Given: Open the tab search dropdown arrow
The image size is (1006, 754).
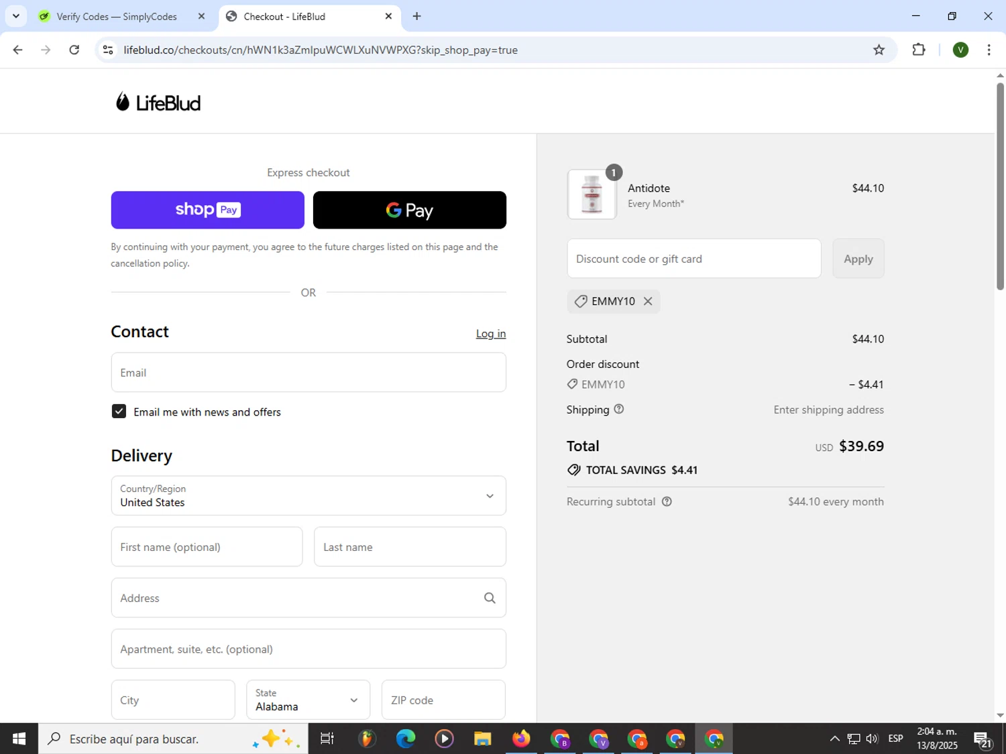Looking at the screenshot, I should point(16,16).
